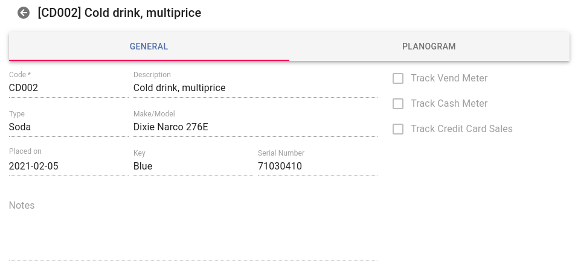Tick the Track Cash Meter checkbox

398,104
